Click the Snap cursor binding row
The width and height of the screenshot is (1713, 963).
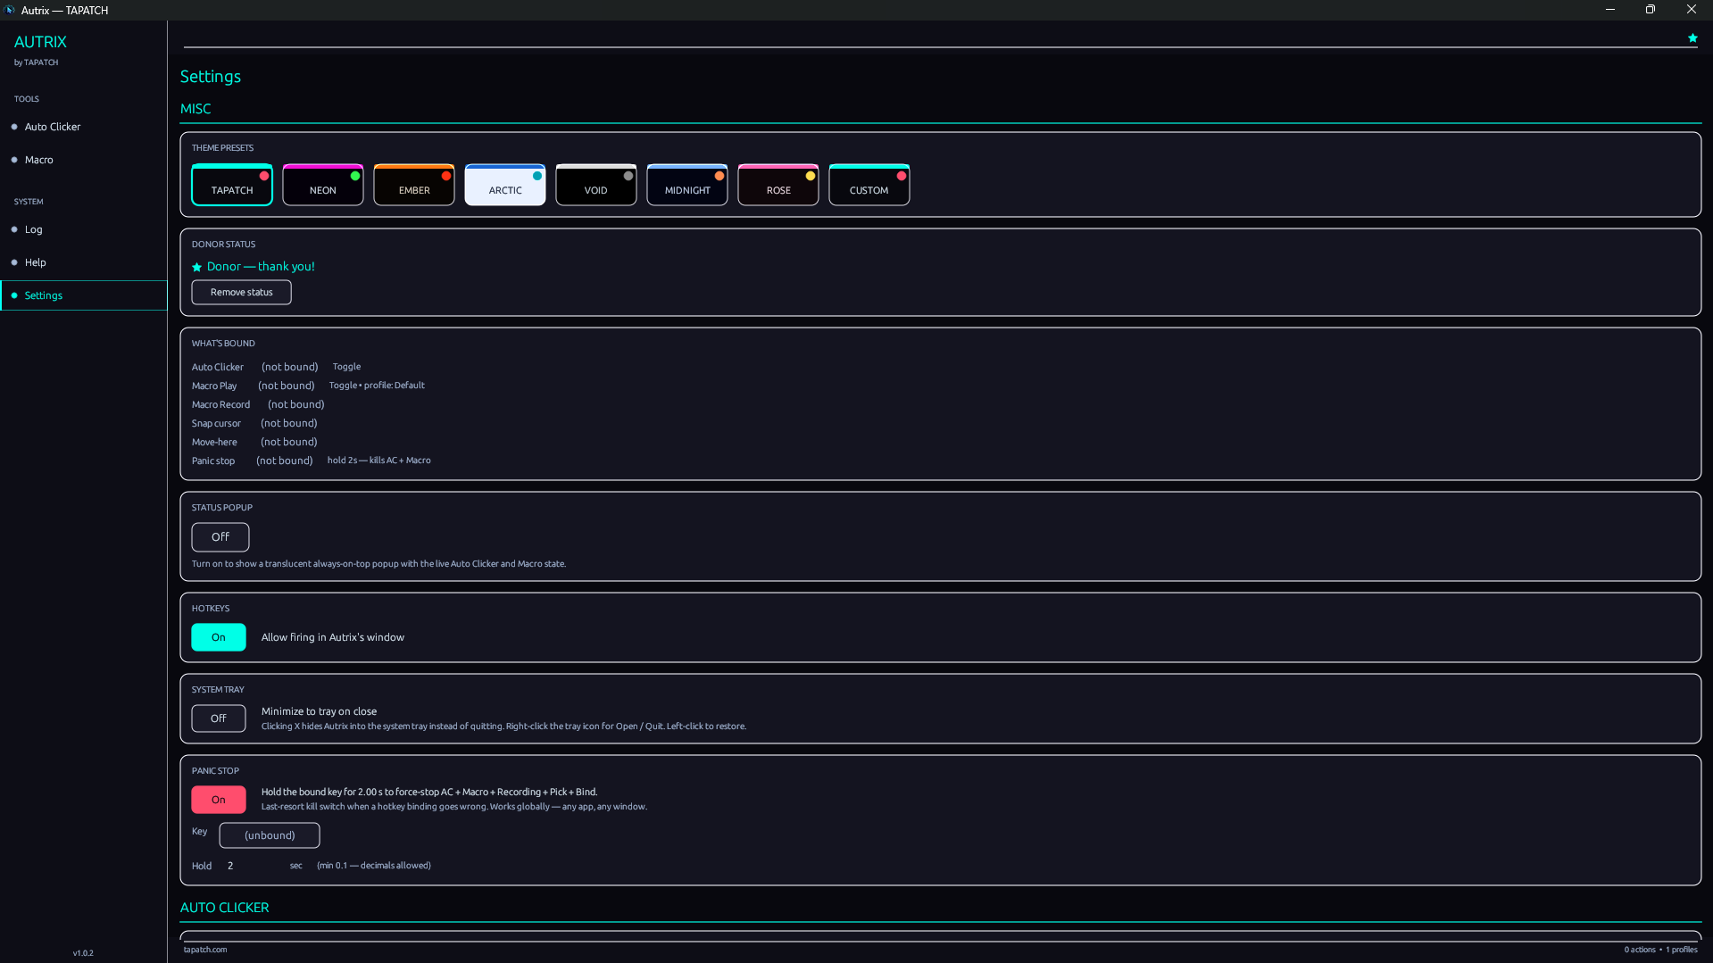click(254, 423)
